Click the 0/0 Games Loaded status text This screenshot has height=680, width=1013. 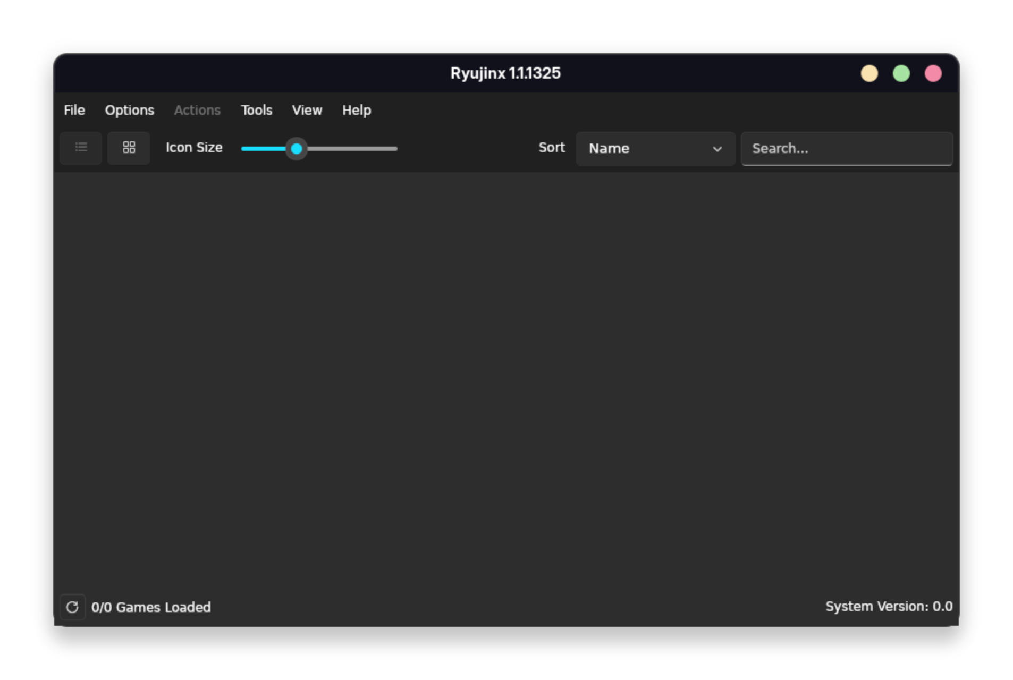[x=151, y=607]
